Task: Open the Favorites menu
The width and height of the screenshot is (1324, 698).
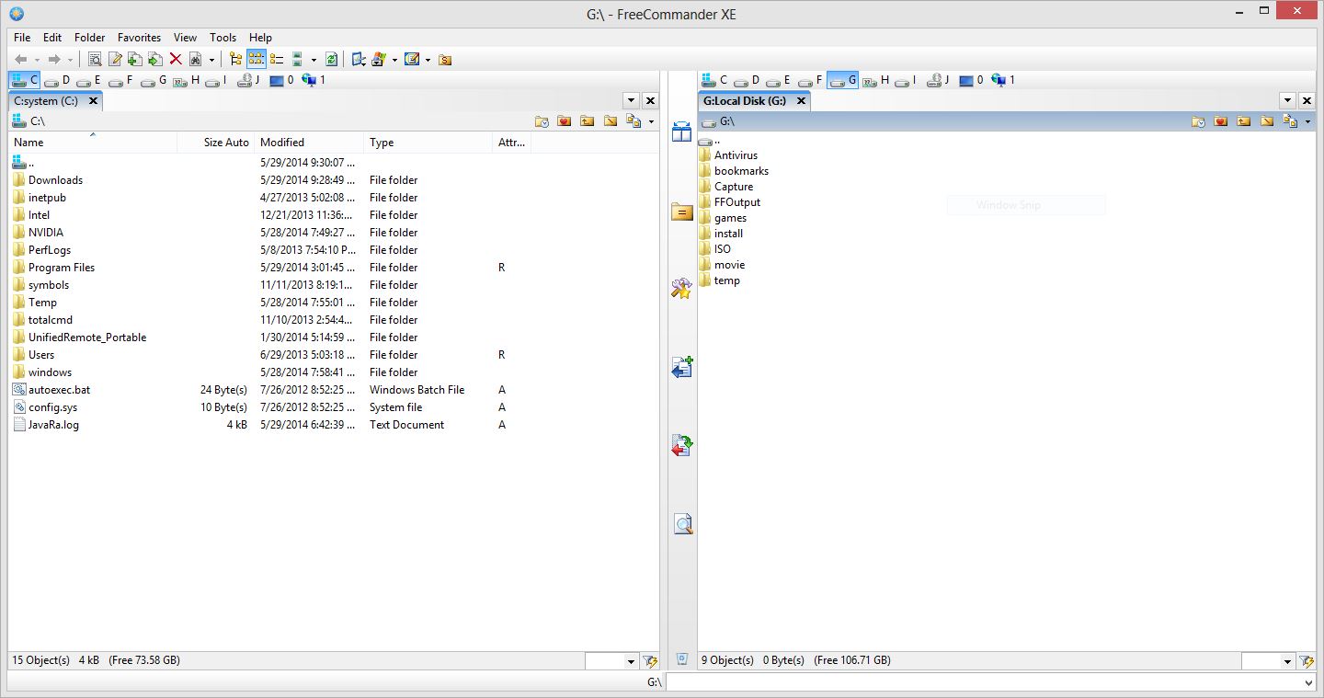Action: coord(139,38)
